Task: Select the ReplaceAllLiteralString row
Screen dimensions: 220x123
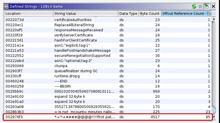Action: coord(108,25)
